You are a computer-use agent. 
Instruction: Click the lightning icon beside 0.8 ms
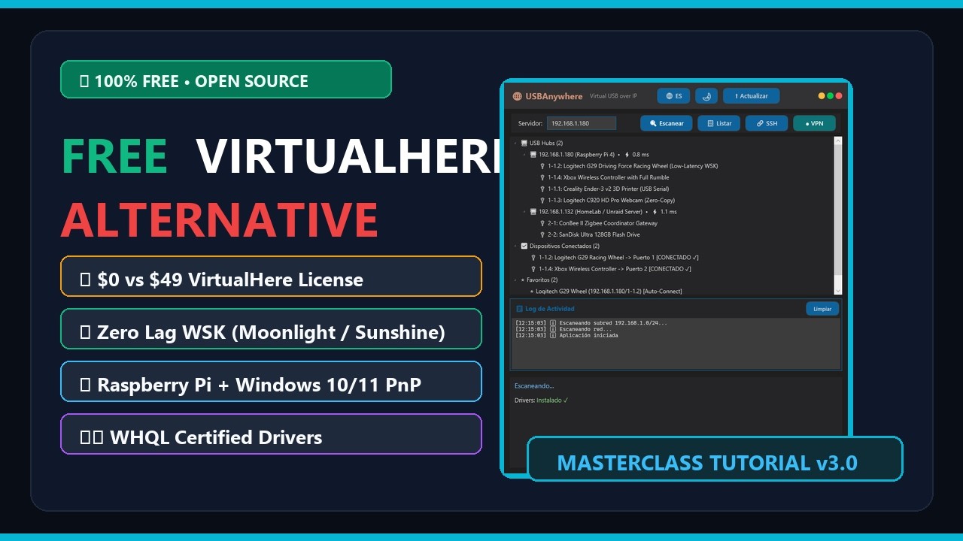[627, 155]
